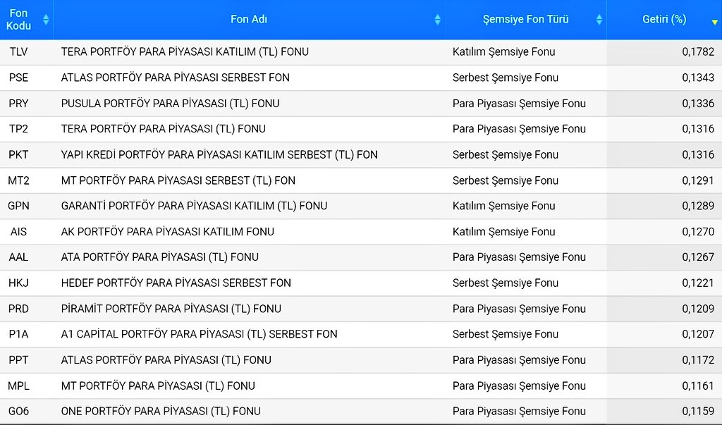
Task: Sort by Fon Kodu column arrows
Action: (x=46, y=19)
